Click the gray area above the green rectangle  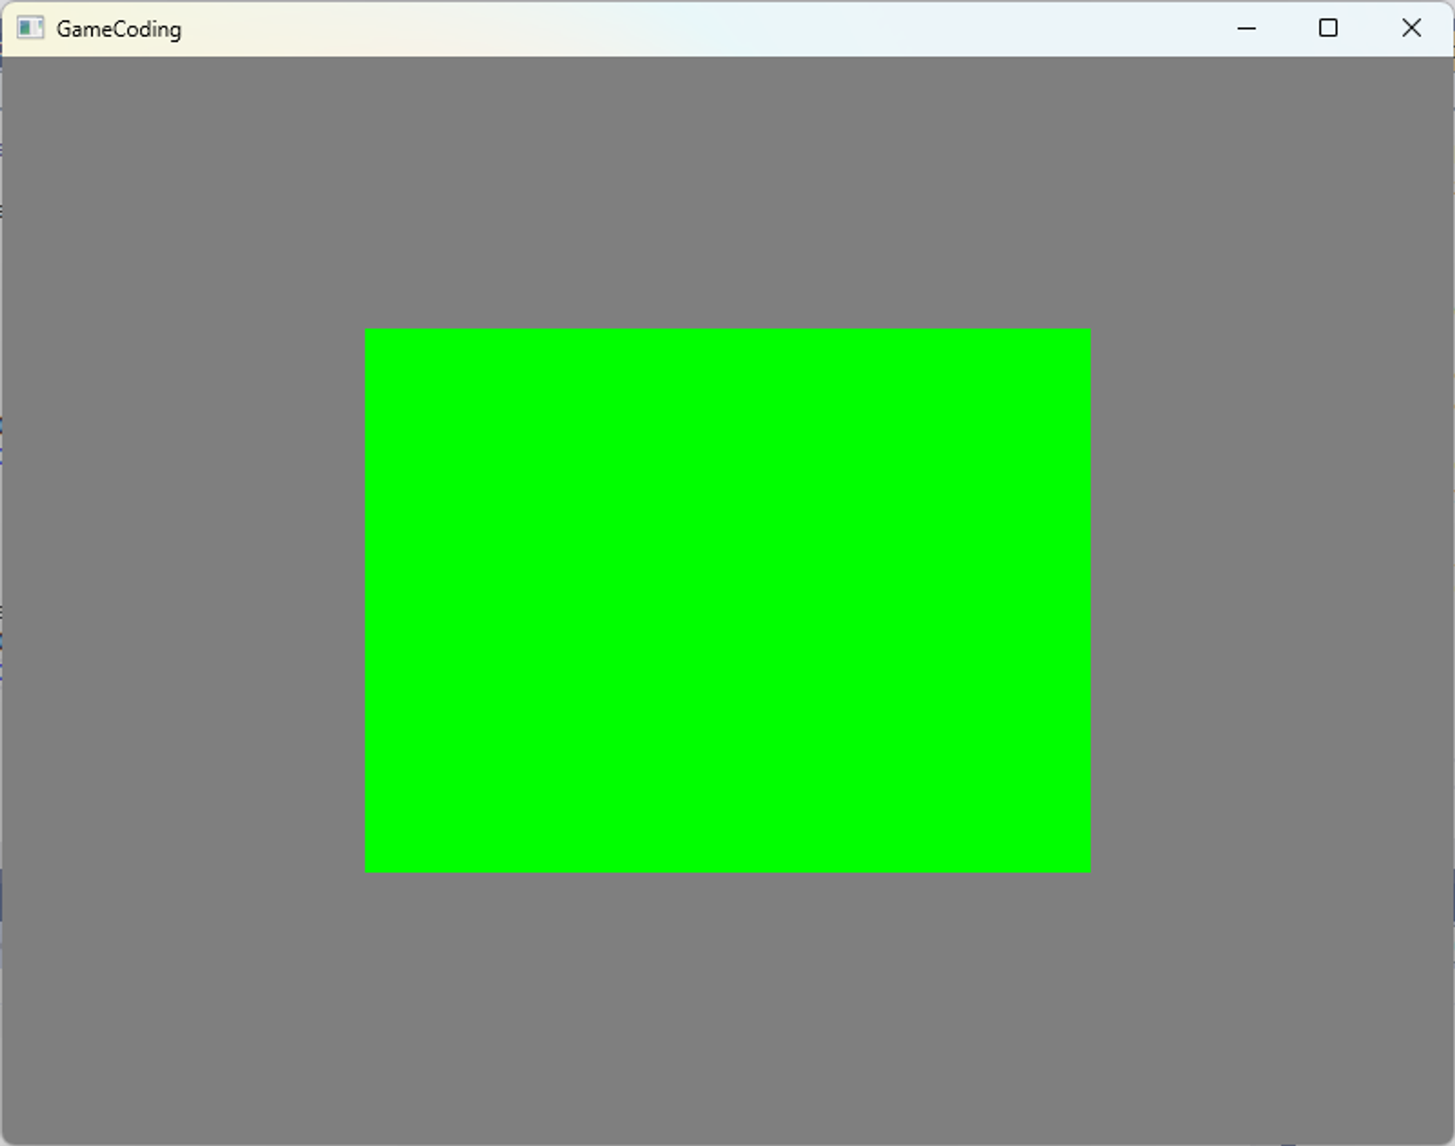pyautogui.click(x=727, y=193)
